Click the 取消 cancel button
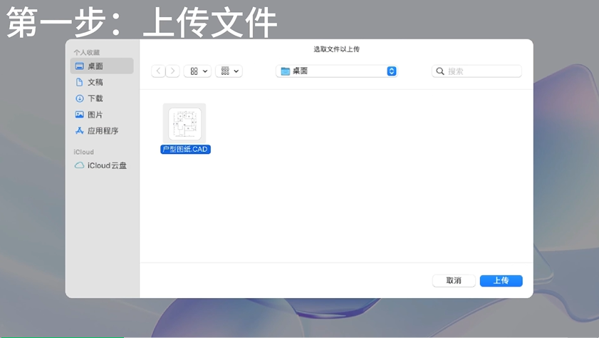 [x=454, y=281]
